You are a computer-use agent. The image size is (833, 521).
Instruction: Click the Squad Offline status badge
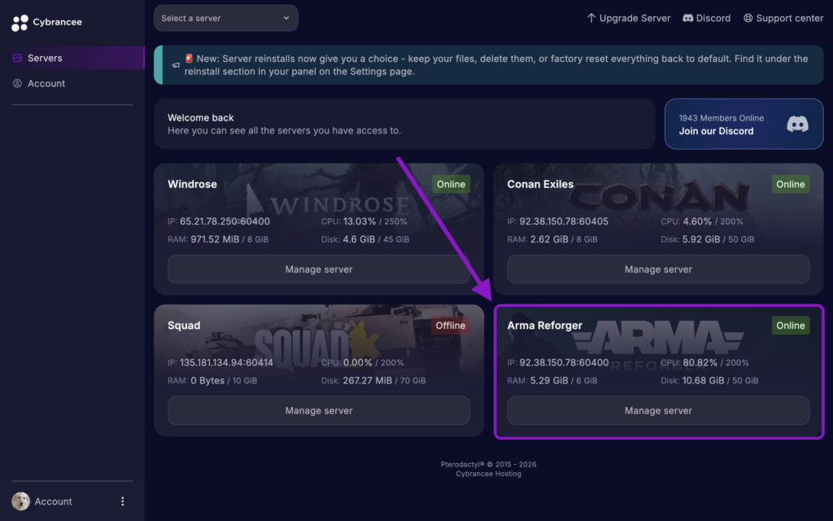[451, 326]
